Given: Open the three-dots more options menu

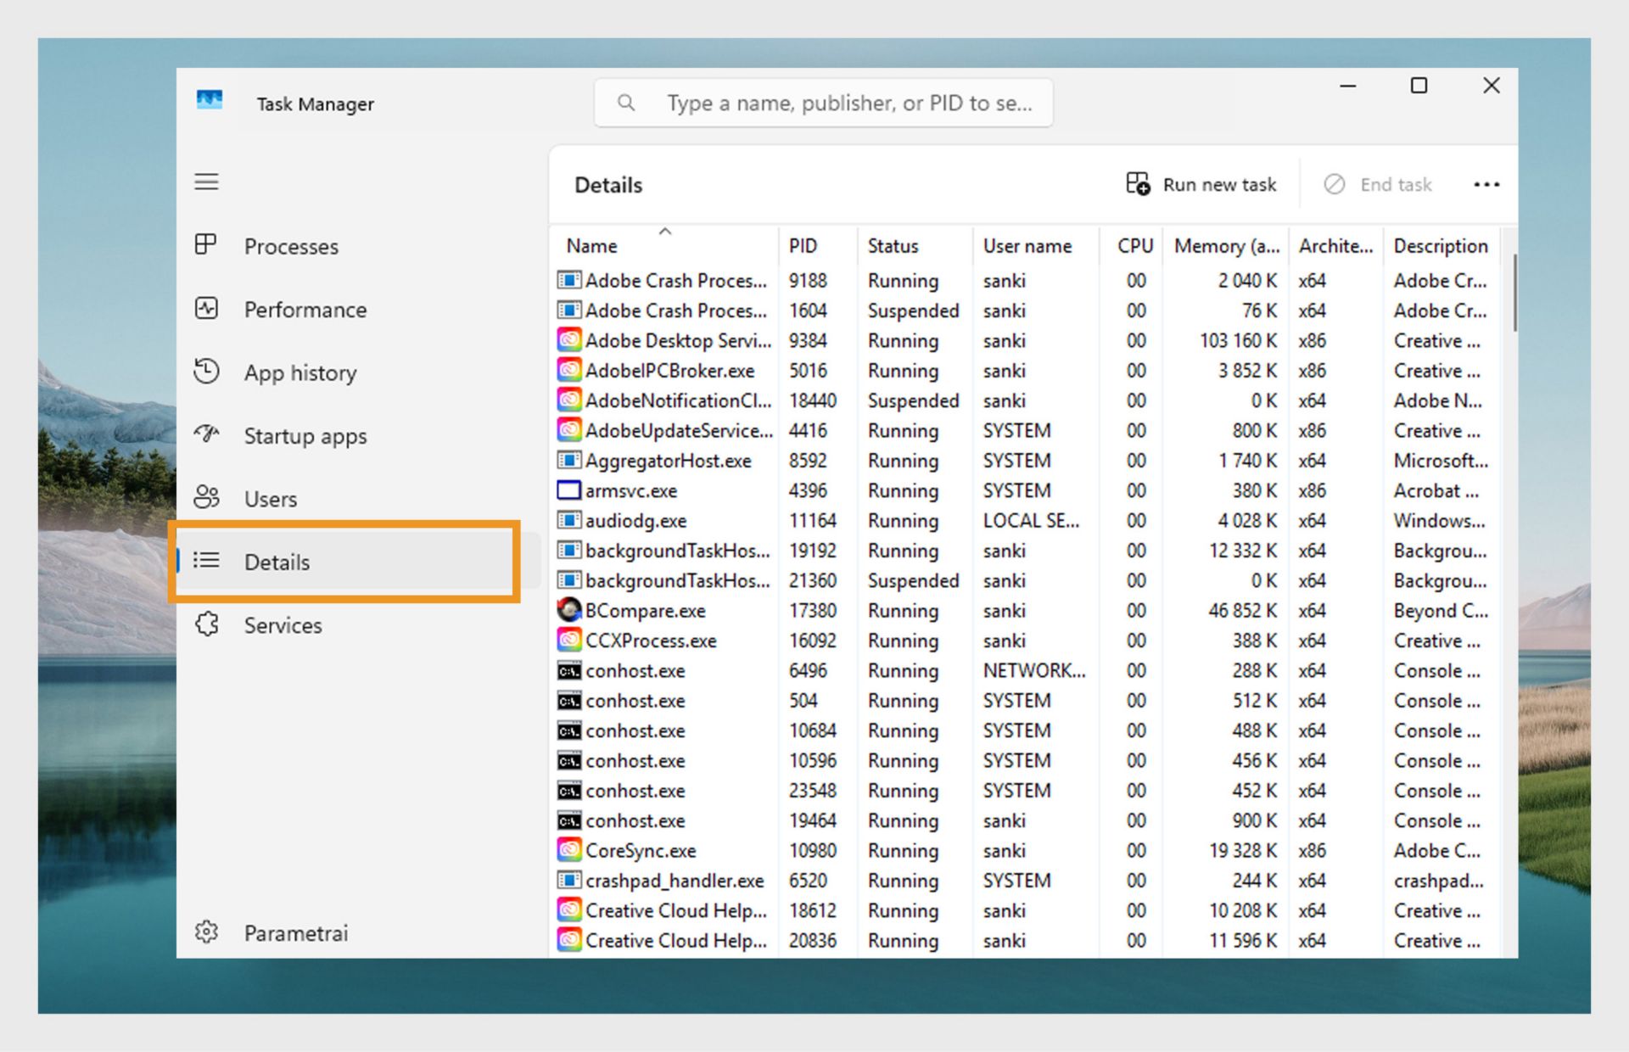Looking at the screenshot, I should 1486,184.
